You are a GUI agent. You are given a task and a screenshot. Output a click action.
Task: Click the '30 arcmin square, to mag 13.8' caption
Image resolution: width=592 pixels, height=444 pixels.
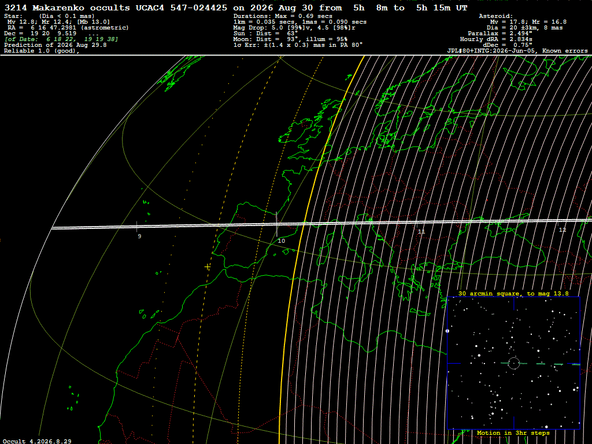click(x=513, y=293)
